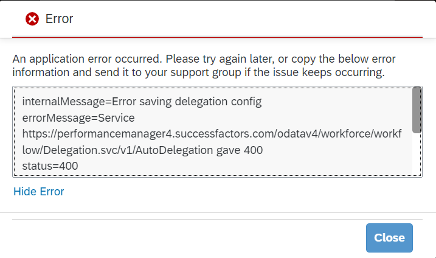Click the 'An application error occurred' message
This screenshot has height=258, width=436.
pyautogui.click(x=88, y=59)
